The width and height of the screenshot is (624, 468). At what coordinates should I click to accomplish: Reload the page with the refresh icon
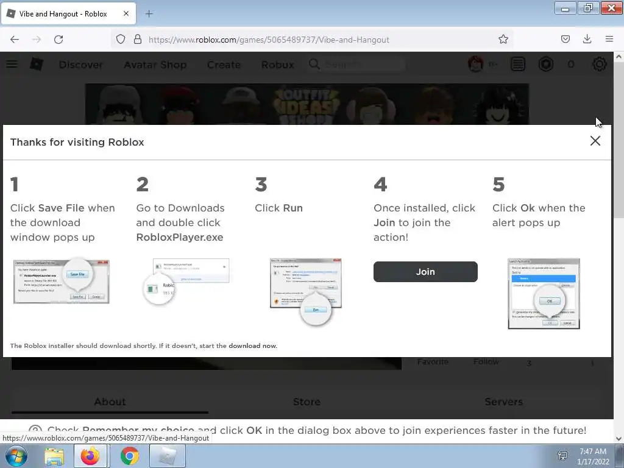click(x=58, y=40)
